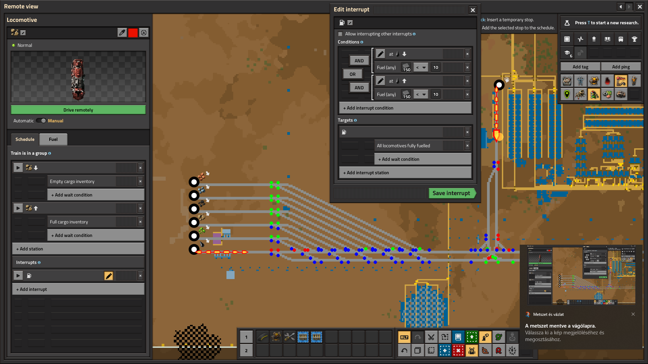Viewport: 648px width, 364px height.
Task: Click the red locomotive color swatch
Action: [133, 33]
